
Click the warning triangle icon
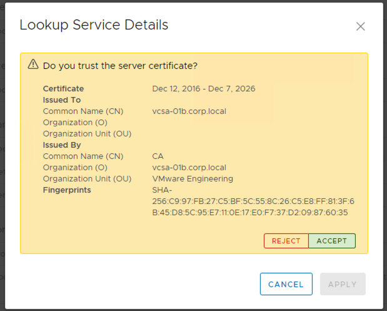(x=33, y=64)
